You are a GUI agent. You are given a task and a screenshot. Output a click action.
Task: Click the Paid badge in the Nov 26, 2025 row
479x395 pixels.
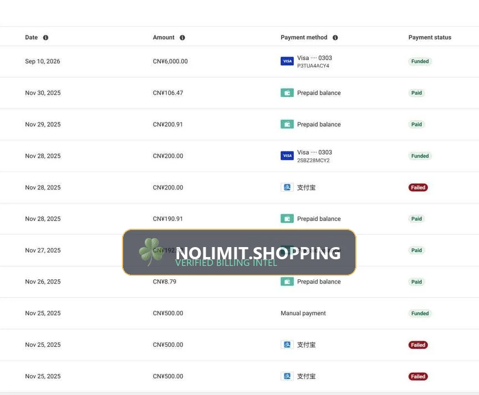pos(416,282)
